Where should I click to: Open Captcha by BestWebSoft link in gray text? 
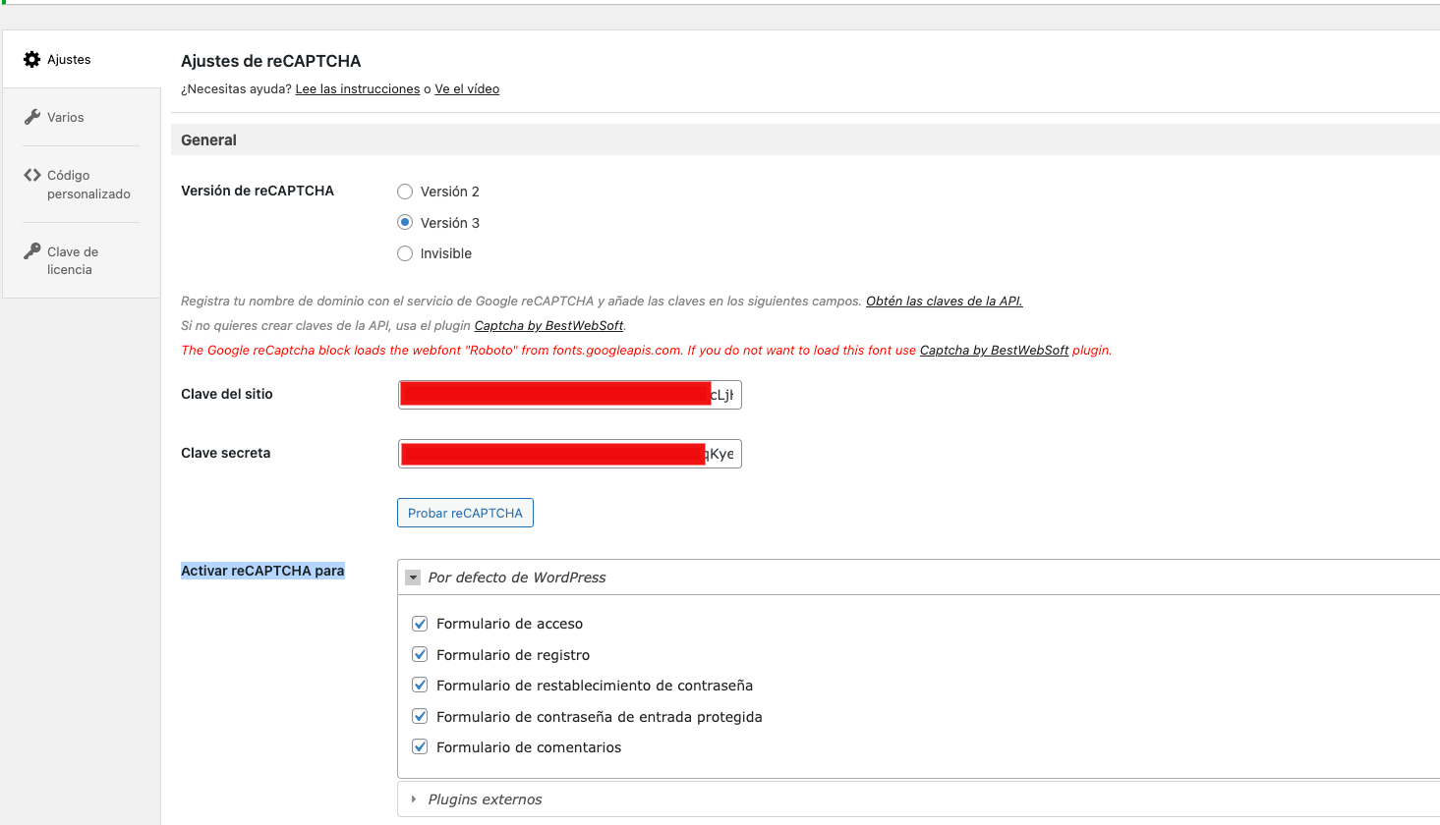tap(548, 326)
